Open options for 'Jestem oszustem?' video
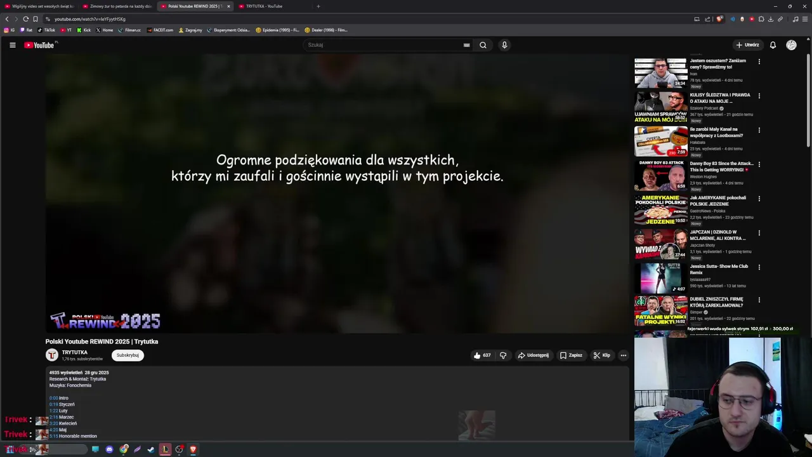This screenshot has height=457, width=812. tap(759, 62)
